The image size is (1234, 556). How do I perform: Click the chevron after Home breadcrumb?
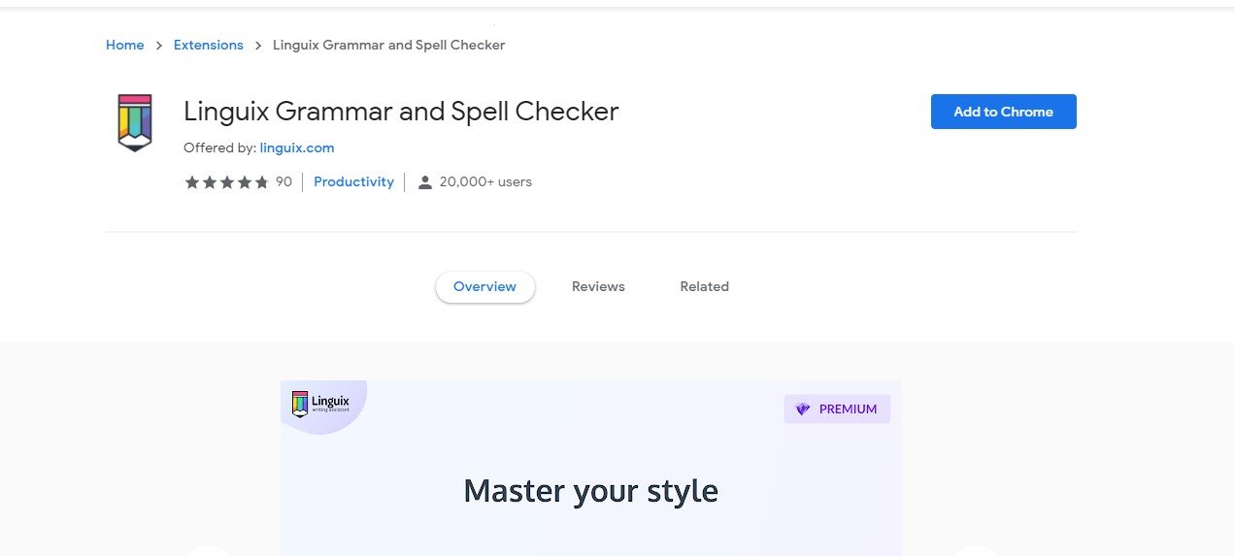click(159, 46)
